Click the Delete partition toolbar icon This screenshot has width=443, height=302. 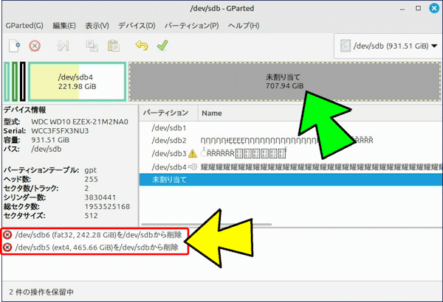pos(35,46)
